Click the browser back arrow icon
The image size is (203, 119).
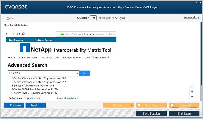click(x=7, y=34)
